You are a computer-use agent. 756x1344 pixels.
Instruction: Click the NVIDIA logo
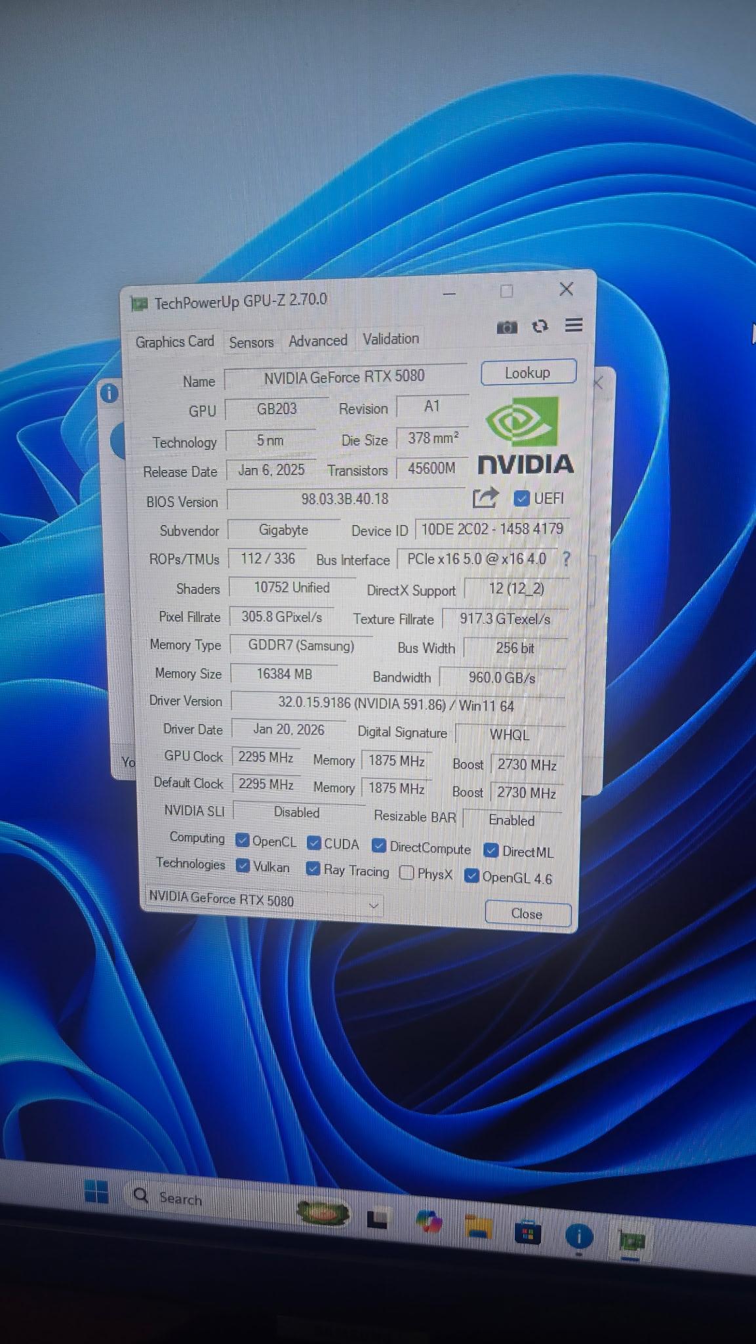(525, 436)
